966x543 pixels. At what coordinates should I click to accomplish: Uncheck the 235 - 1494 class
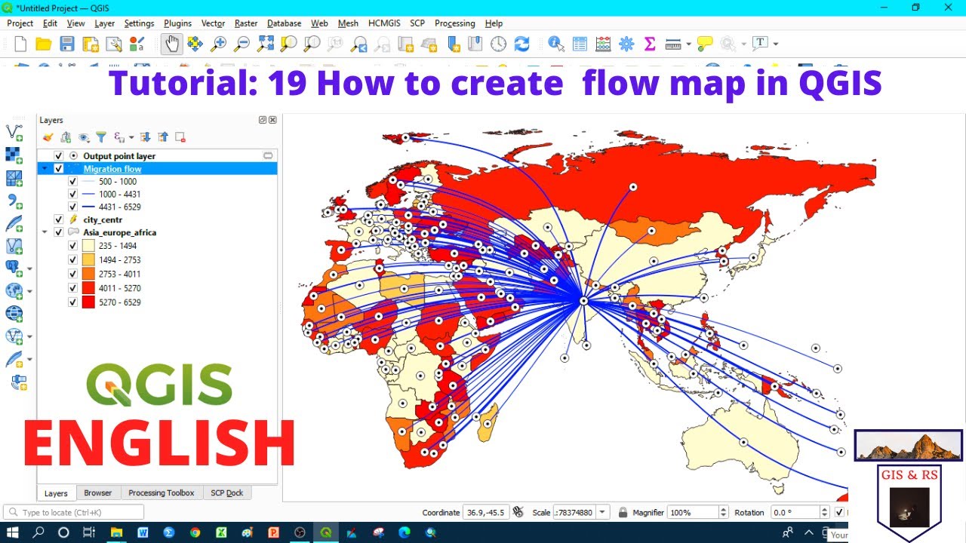point(73,246)
